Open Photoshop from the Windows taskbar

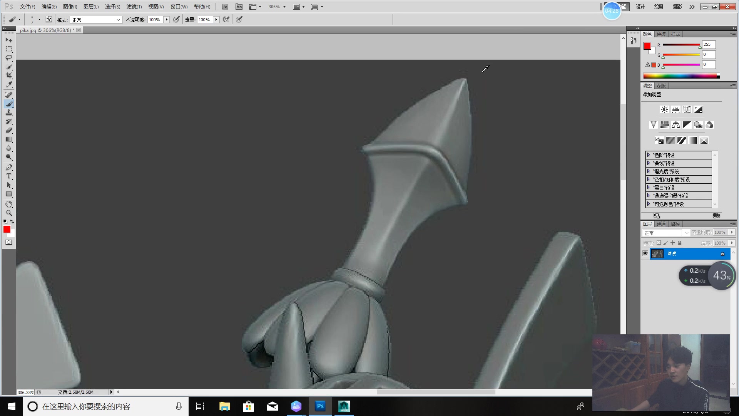pyautogui.click(x=320, y=406)
